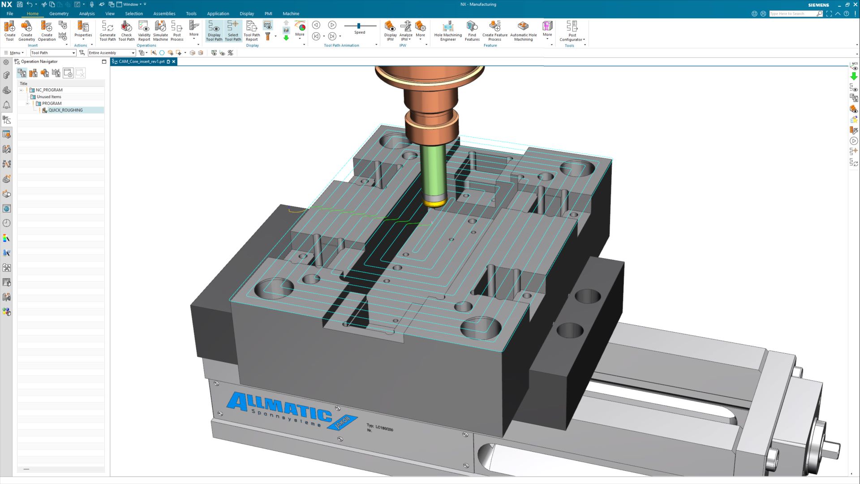Viewport: 860px width, 484px height.
Task: Click the Generate Tool Path icon
Action: click(107, 30)
